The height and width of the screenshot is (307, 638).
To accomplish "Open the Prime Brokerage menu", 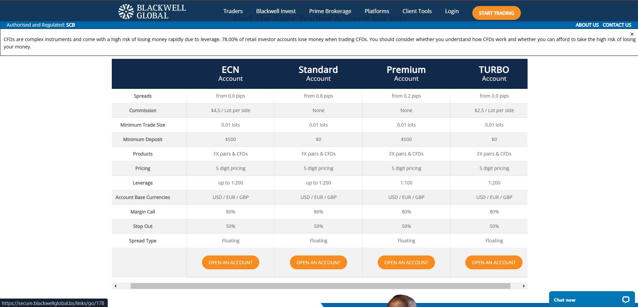I will pos(330,11).
